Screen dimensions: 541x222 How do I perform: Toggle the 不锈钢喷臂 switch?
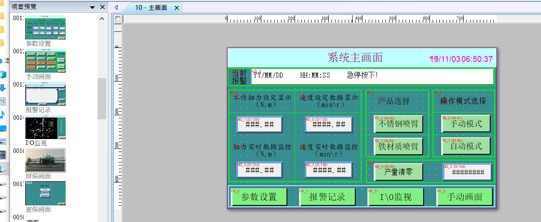point(398,124)
